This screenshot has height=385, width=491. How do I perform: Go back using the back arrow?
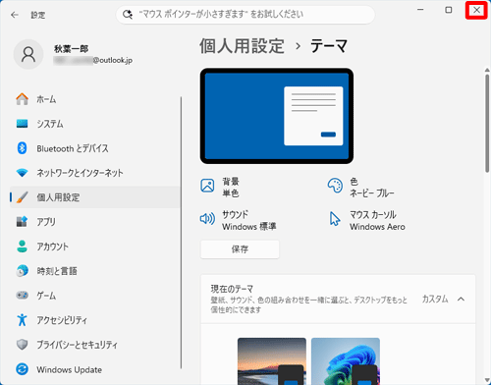point(15,15)
